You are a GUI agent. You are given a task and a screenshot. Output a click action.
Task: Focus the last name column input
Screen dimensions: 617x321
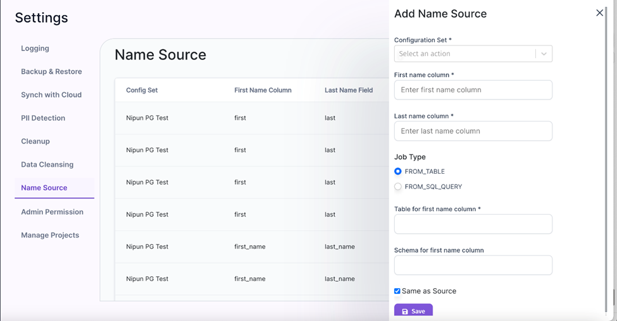(473, 131)
